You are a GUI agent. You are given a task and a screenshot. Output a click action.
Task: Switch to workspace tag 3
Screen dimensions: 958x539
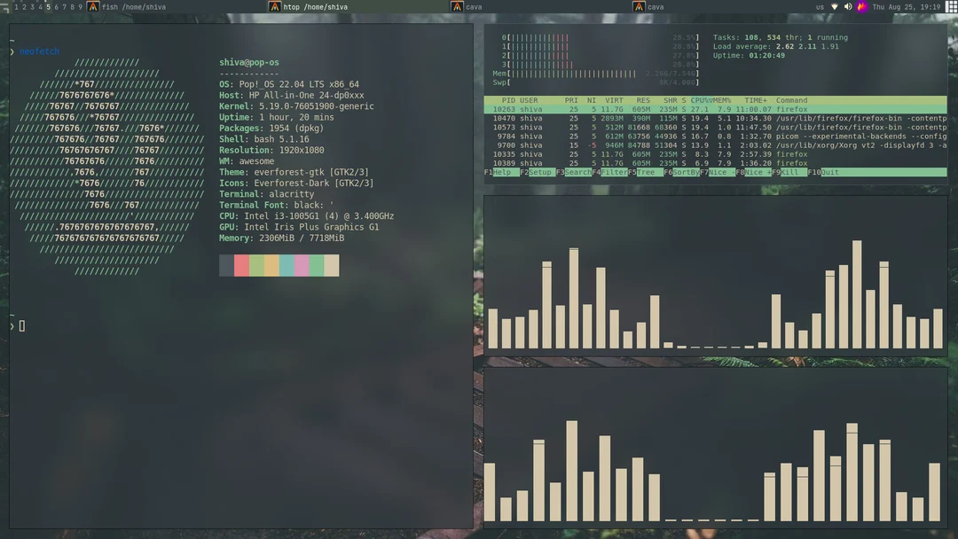32,6
